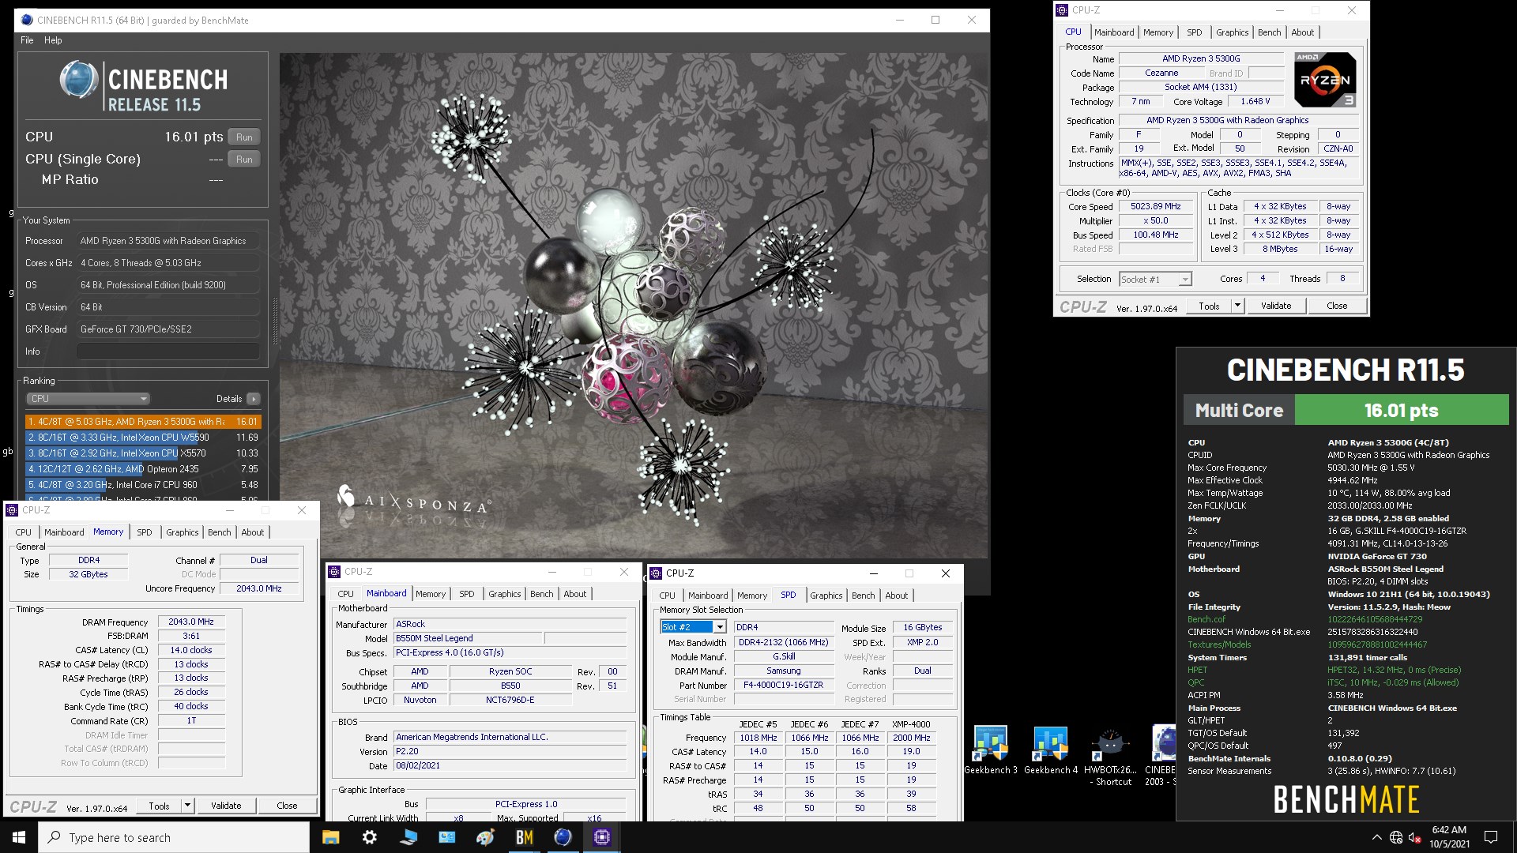
Task: Click Validate in CPU-Z Memory window
Action: click(x=226, y=806)
